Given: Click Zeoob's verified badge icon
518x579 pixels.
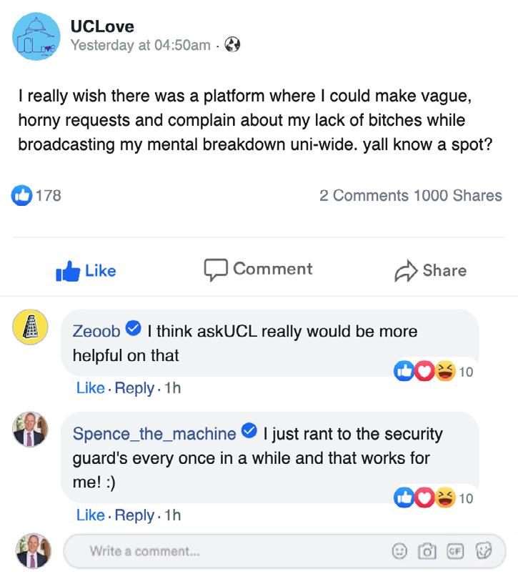Looking at the screenshot, I should coord(133,329).
